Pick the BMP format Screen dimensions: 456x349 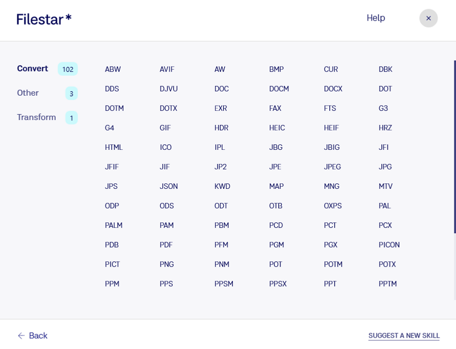coord(276,69)
